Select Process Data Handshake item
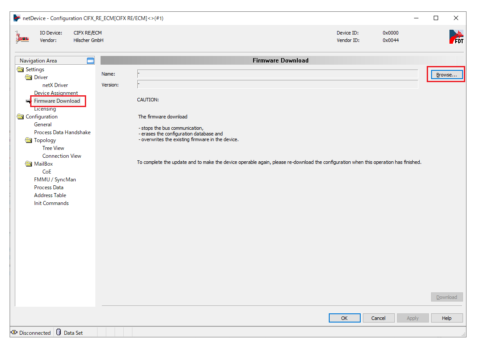This screenshot has width=477, height=347. 63,132
